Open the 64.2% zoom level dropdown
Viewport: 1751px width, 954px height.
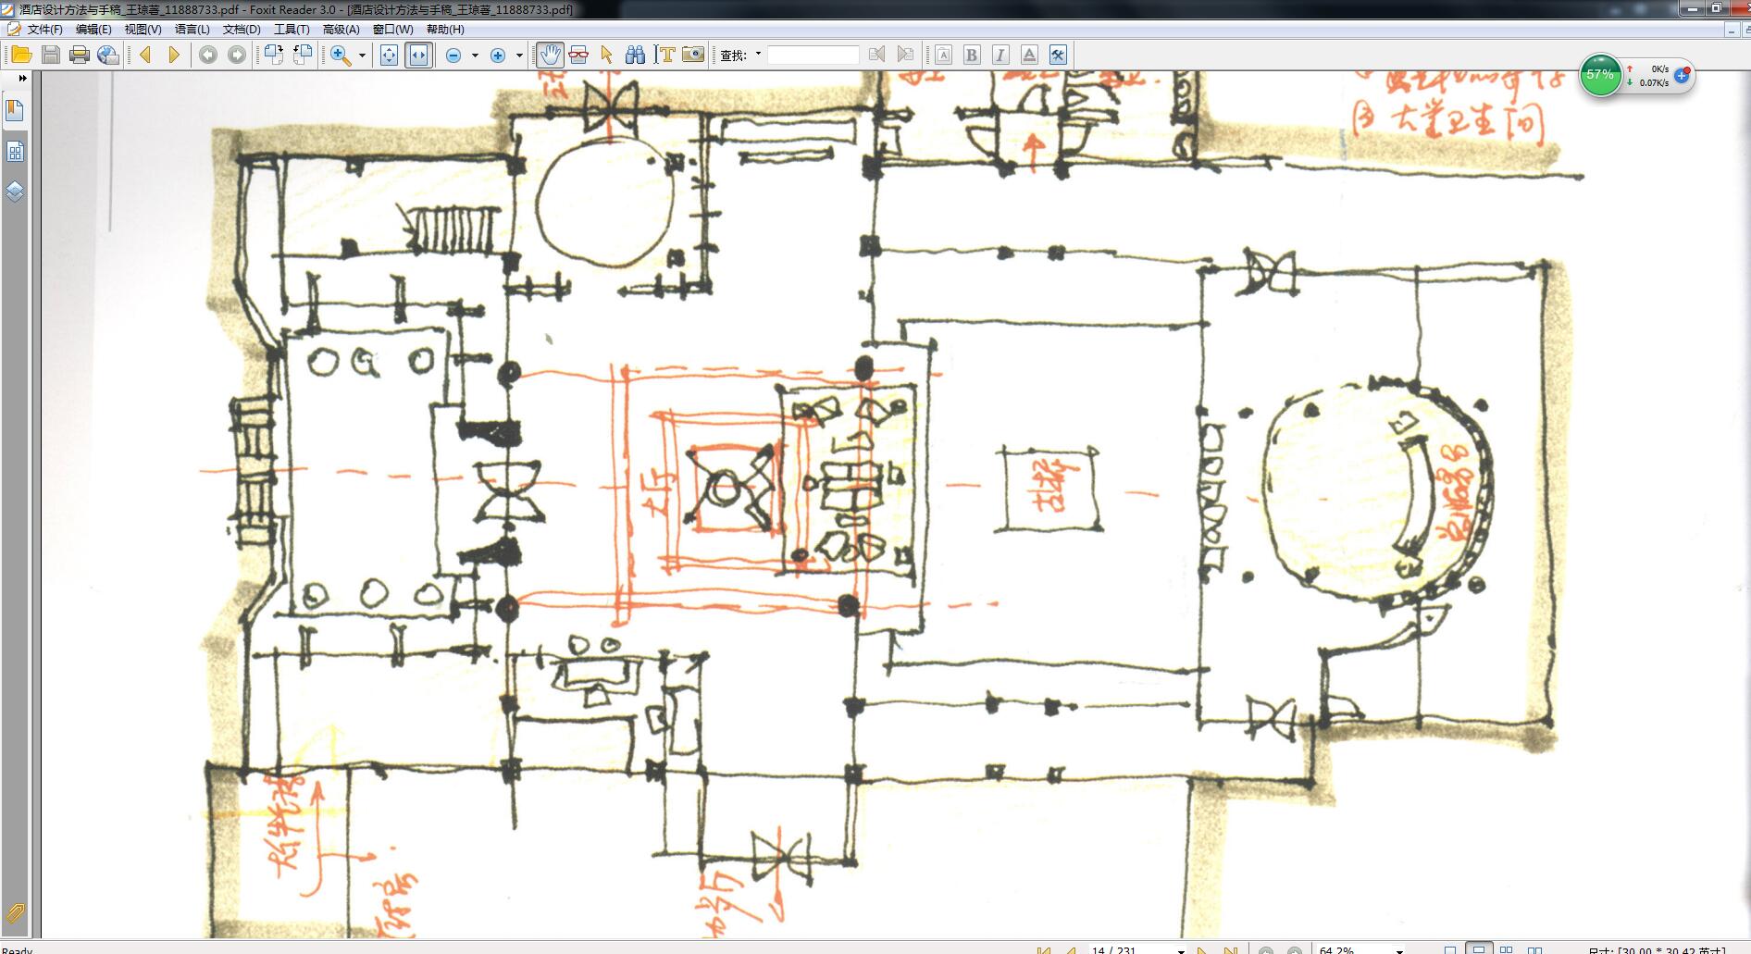point(1399,950)
